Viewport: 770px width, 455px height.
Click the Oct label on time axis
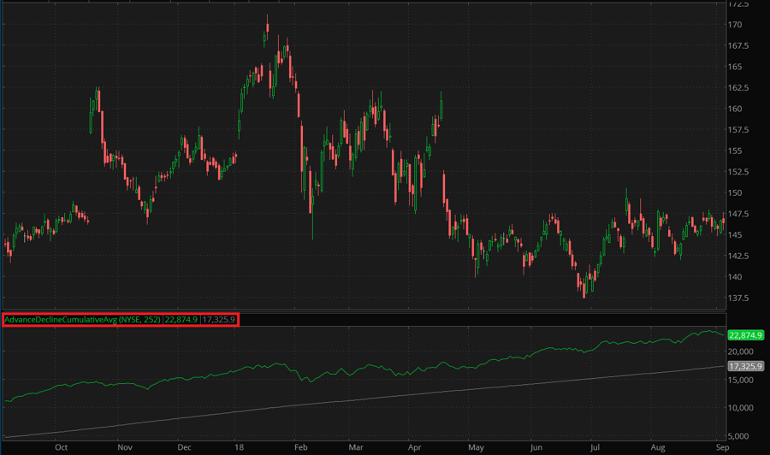point(61,446)
